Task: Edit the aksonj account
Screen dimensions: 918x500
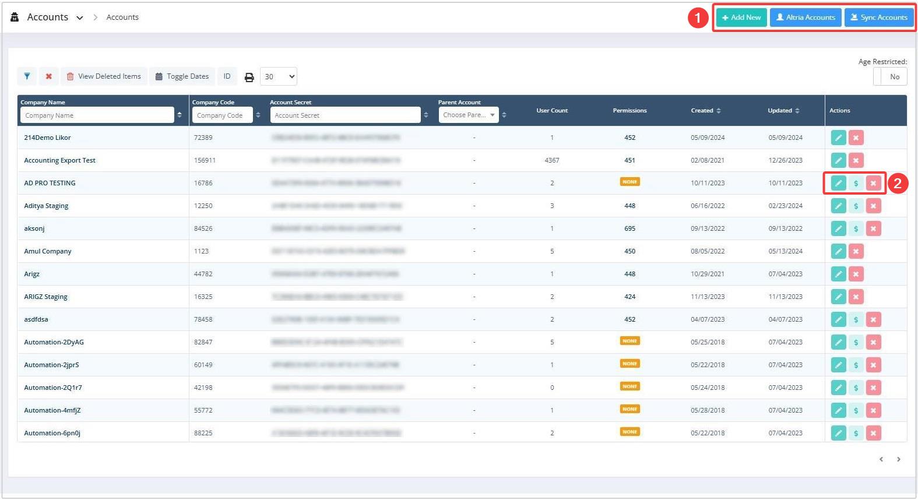Action: [x=838, y=228]
